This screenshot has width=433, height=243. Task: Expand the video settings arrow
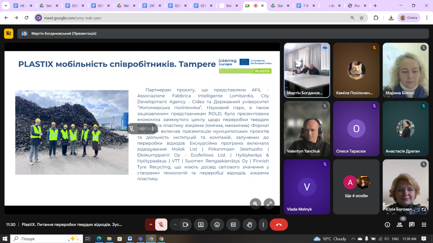point(175,225)
